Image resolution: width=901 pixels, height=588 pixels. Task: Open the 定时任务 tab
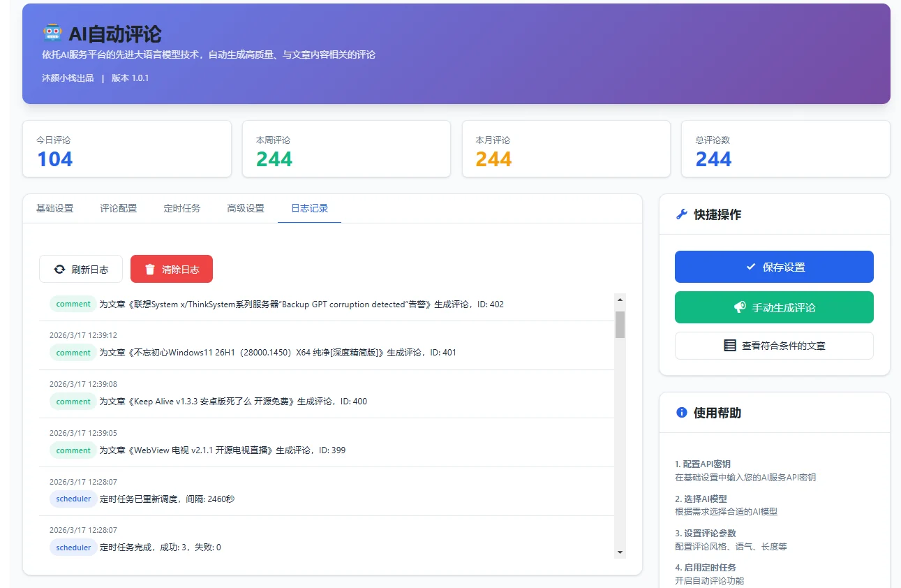(181, 207)
